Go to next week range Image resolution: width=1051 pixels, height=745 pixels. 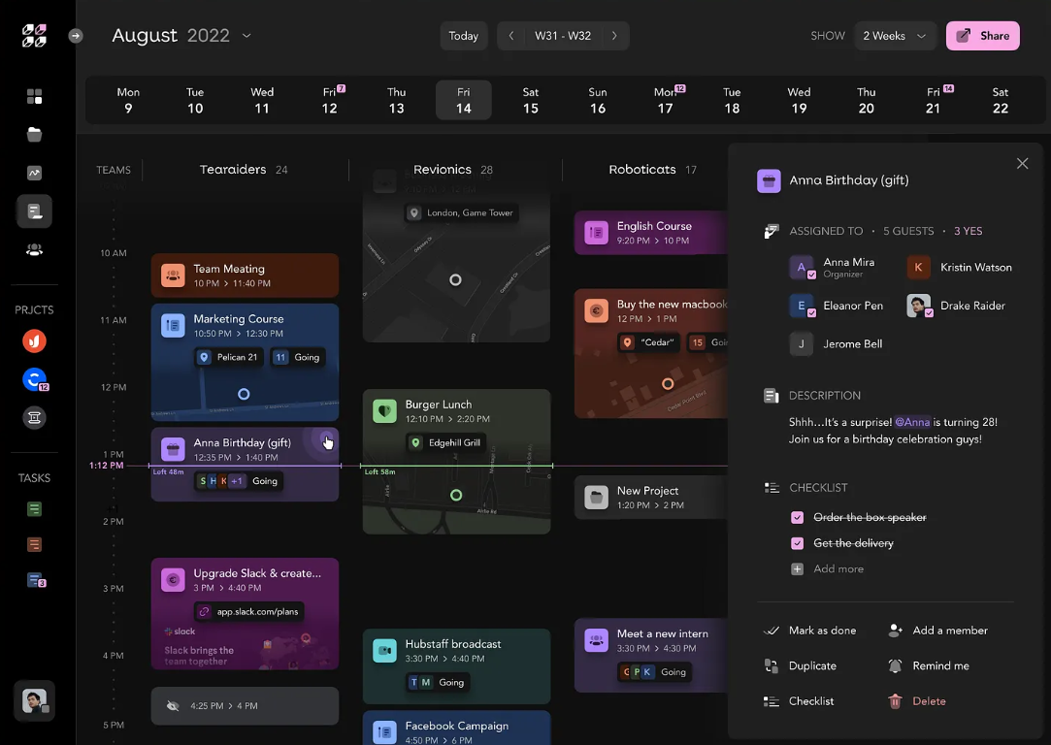tap(614, 36)
